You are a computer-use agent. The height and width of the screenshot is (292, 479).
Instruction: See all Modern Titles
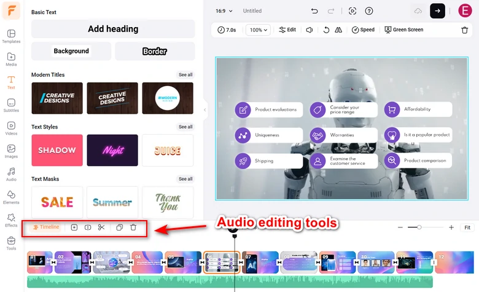[x=185, y=74]
